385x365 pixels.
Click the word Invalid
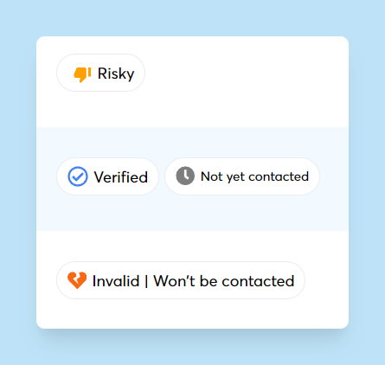[116, 281]
